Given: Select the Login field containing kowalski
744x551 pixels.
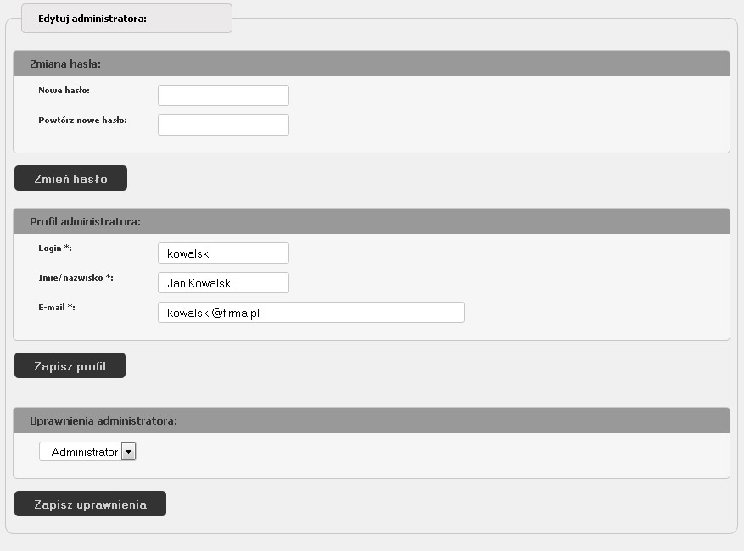Looking at the screenshot, I should [223, 253].
